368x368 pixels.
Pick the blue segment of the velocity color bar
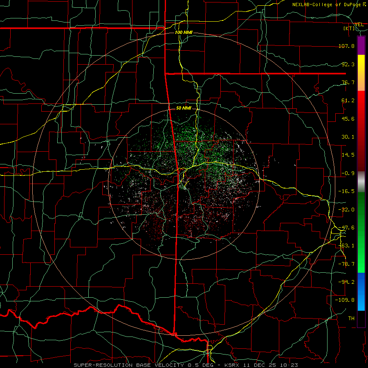(x=361, y=292)
